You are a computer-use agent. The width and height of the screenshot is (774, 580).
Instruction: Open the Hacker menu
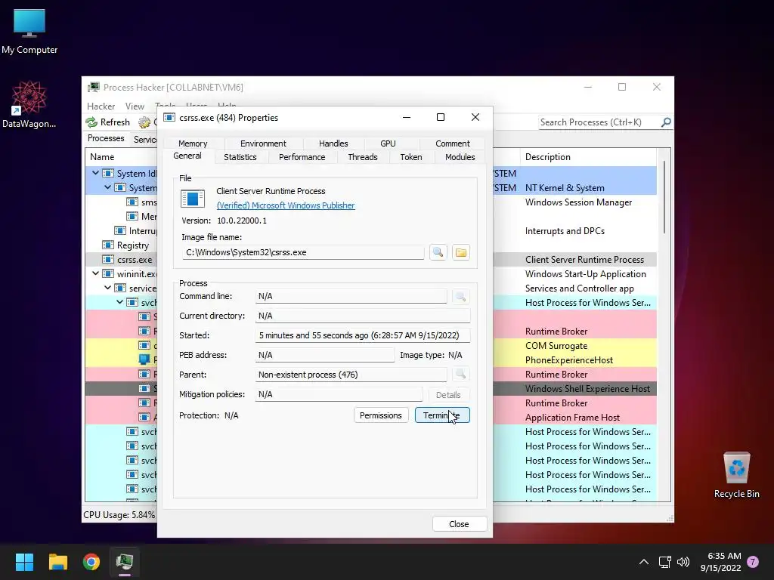(101, 106)
